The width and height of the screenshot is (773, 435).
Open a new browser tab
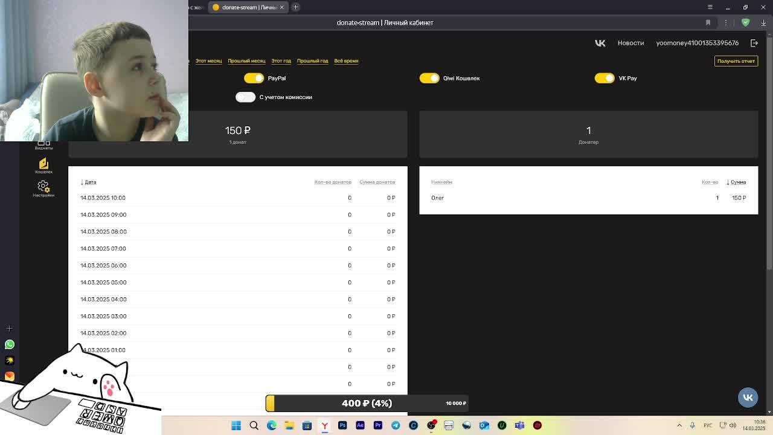(x=295, y=7)
